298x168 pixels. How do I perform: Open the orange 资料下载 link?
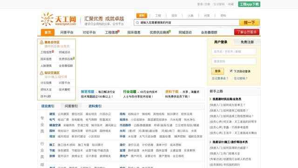[x=172, y=92]
